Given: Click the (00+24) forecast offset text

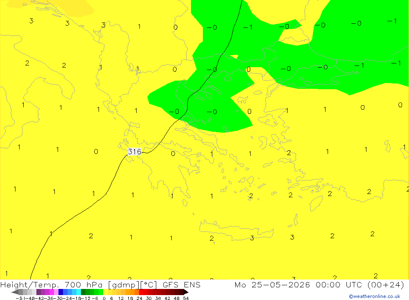Looking at the screenshot, I should 386,284.
